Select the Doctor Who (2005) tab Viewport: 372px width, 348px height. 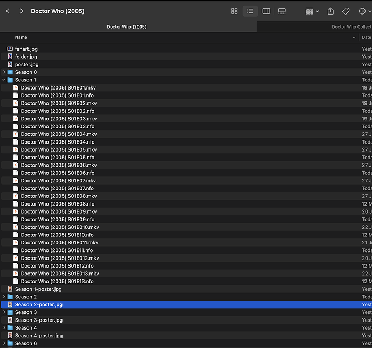(x=127, y=27)
